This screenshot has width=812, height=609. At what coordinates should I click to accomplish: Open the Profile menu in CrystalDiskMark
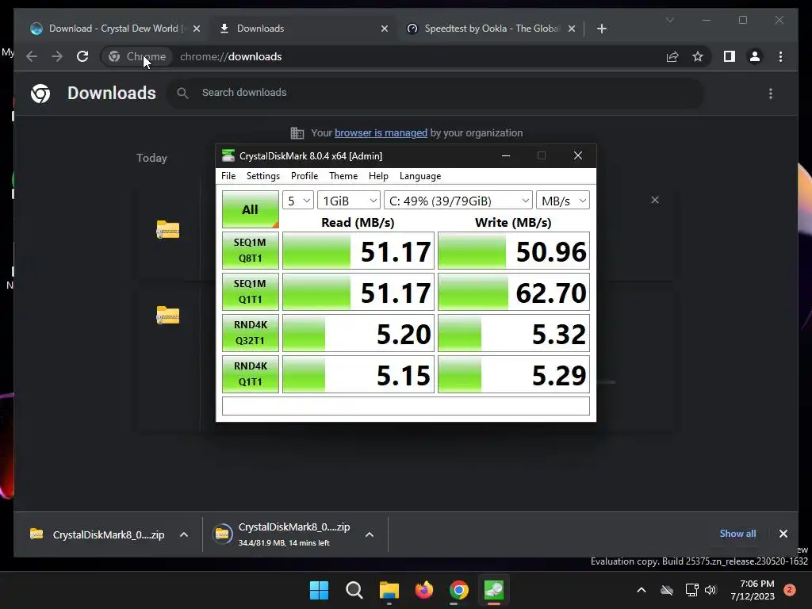(304, 176)
